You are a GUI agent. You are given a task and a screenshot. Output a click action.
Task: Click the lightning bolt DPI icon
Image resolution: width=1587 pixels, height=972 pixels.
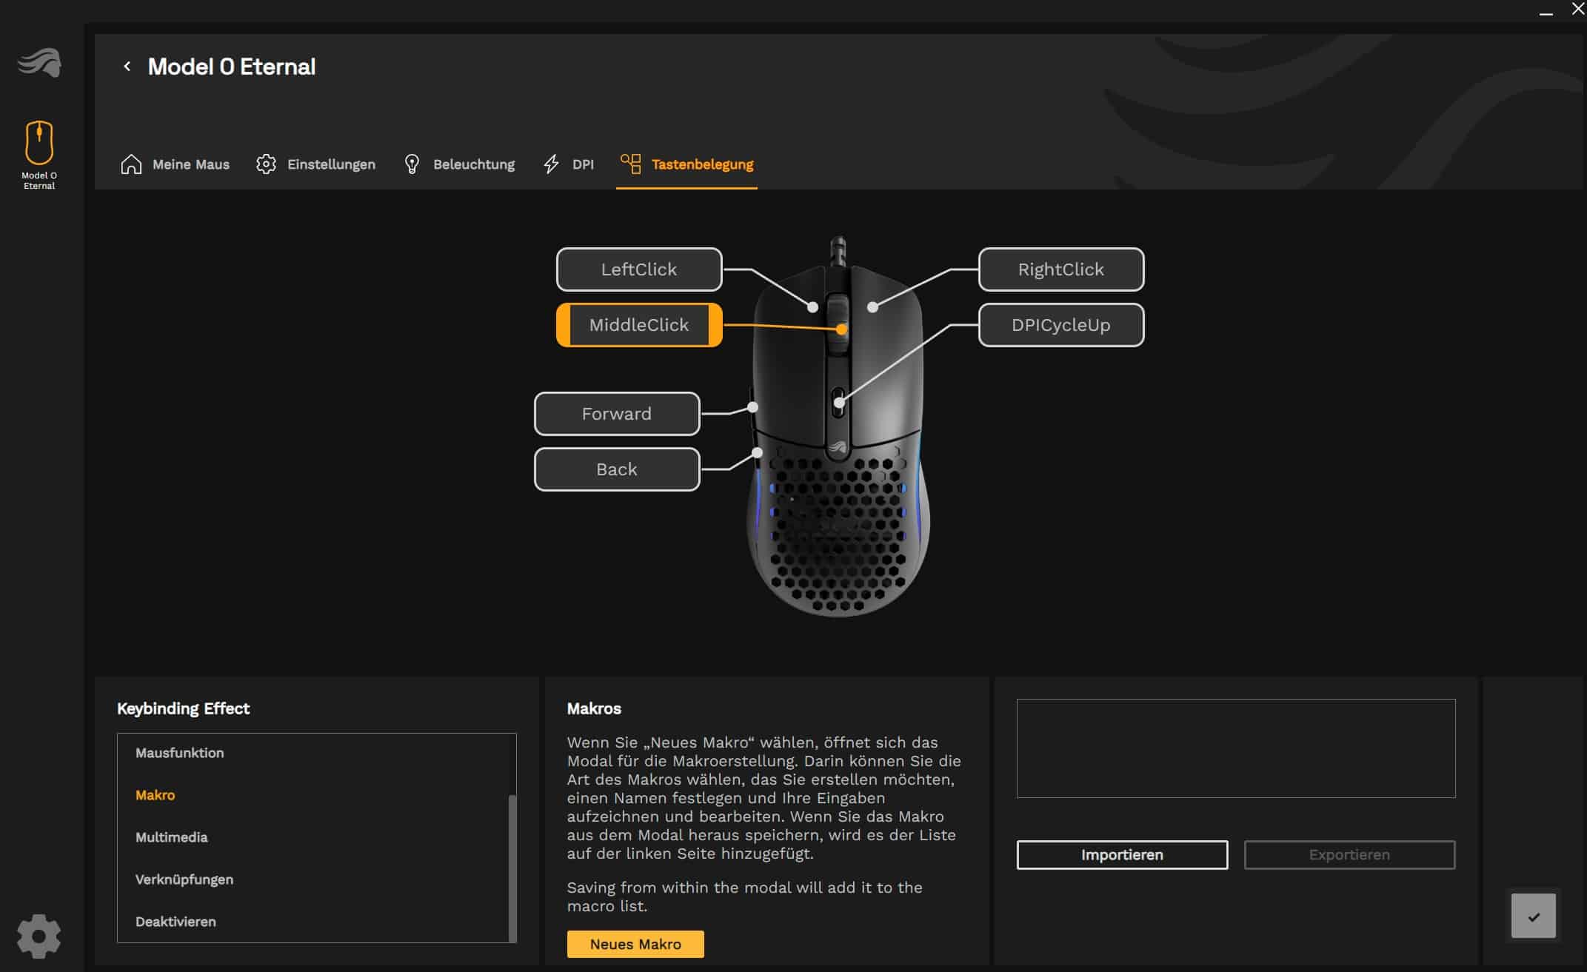551,164
